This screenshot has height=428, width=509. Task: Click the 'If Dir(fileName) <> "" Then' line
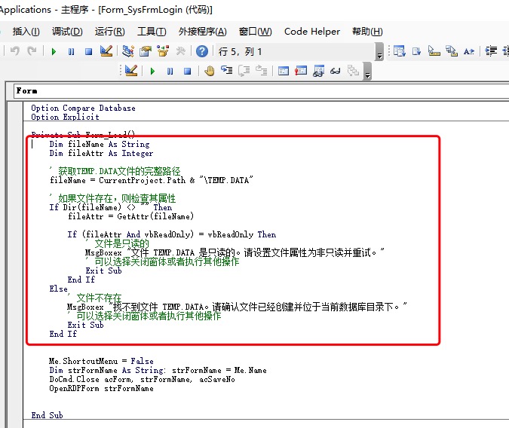[x=111, y=207]
